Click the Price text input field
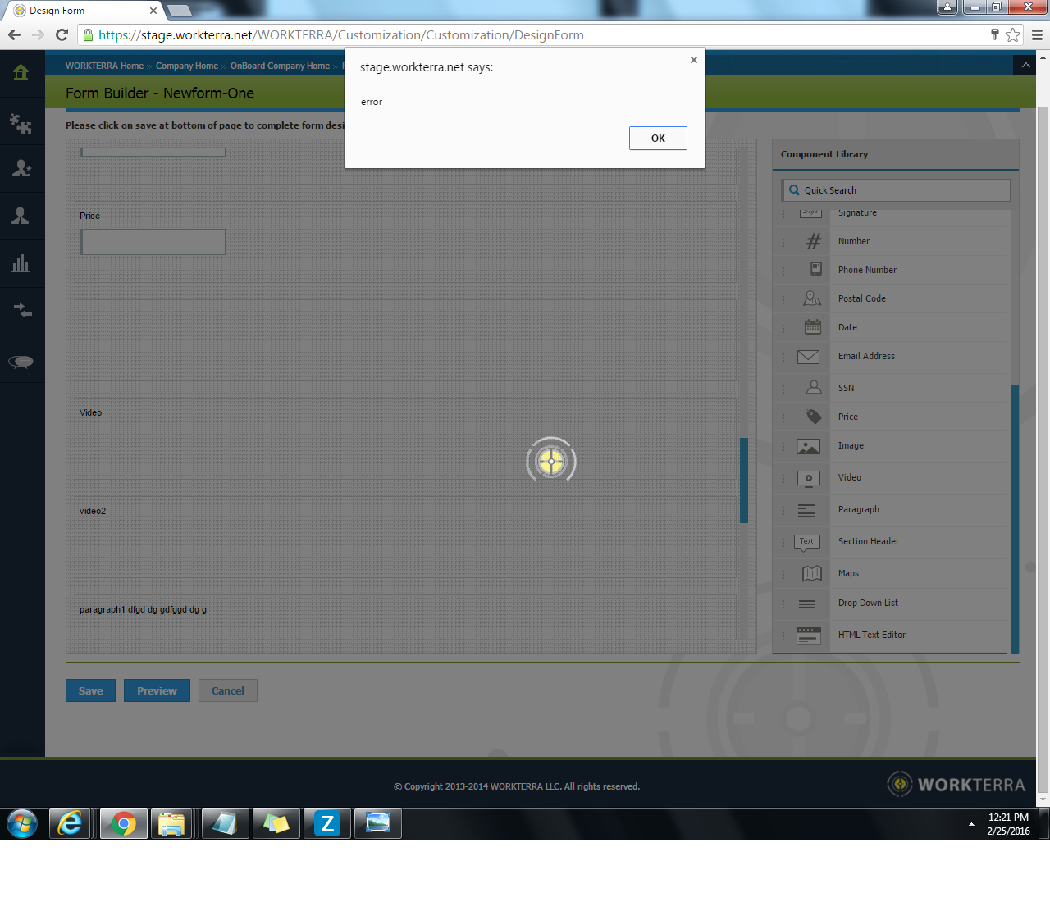Viewport: 1050px width, 902px height. 153,242
